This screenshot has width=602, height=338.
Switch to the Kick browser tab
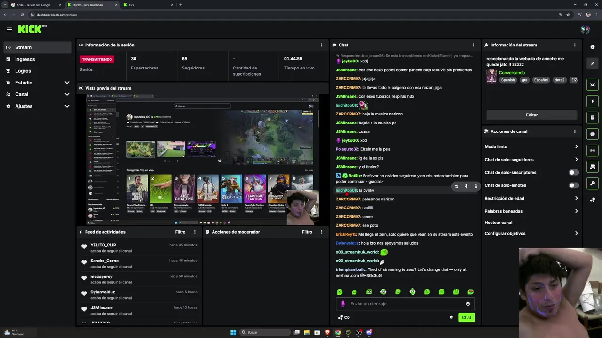[148, 5]
